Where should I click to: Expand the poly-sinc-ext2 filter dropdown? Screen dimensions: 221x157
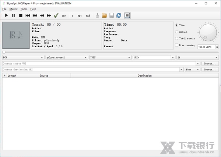[x=66, y=58]
